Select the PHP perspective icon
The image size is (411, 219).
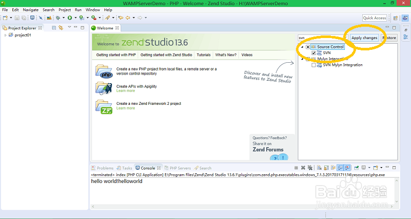[x=405, y=18]
